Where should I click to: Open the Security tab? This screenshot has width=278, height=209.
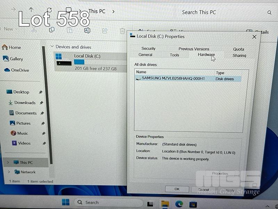click(x=148, y=49)
